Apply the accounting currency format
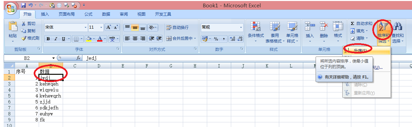The height and width of the screenshot is (127, 412). point(205,39)
